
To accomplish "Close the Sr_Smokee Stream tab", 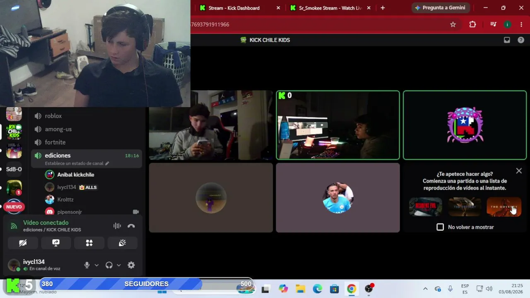I will point(369,8).
